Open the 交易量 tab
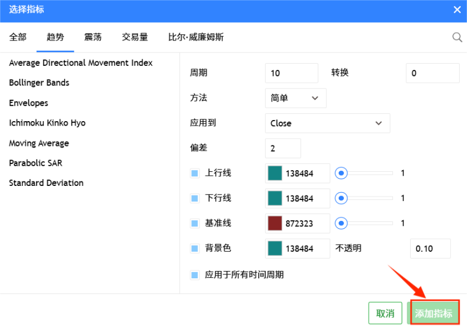467x329 pixels. pos(135,37)
